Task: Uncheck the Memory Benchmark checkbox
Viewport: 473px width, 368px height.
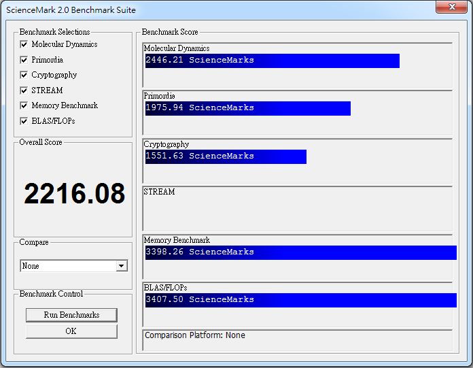Action: coord(24,105)
